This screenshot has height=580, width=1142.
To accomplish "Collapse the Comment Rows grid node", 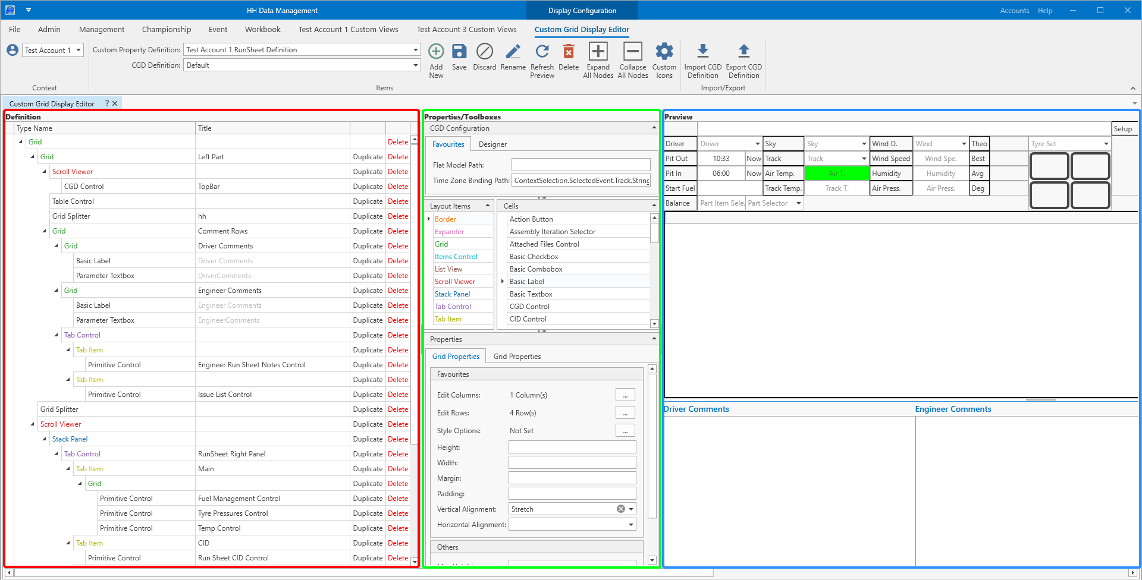I will [45, 231].
